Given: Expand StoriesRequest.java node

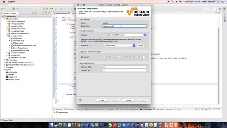Looking at the screenshot, I should point(10,48).
